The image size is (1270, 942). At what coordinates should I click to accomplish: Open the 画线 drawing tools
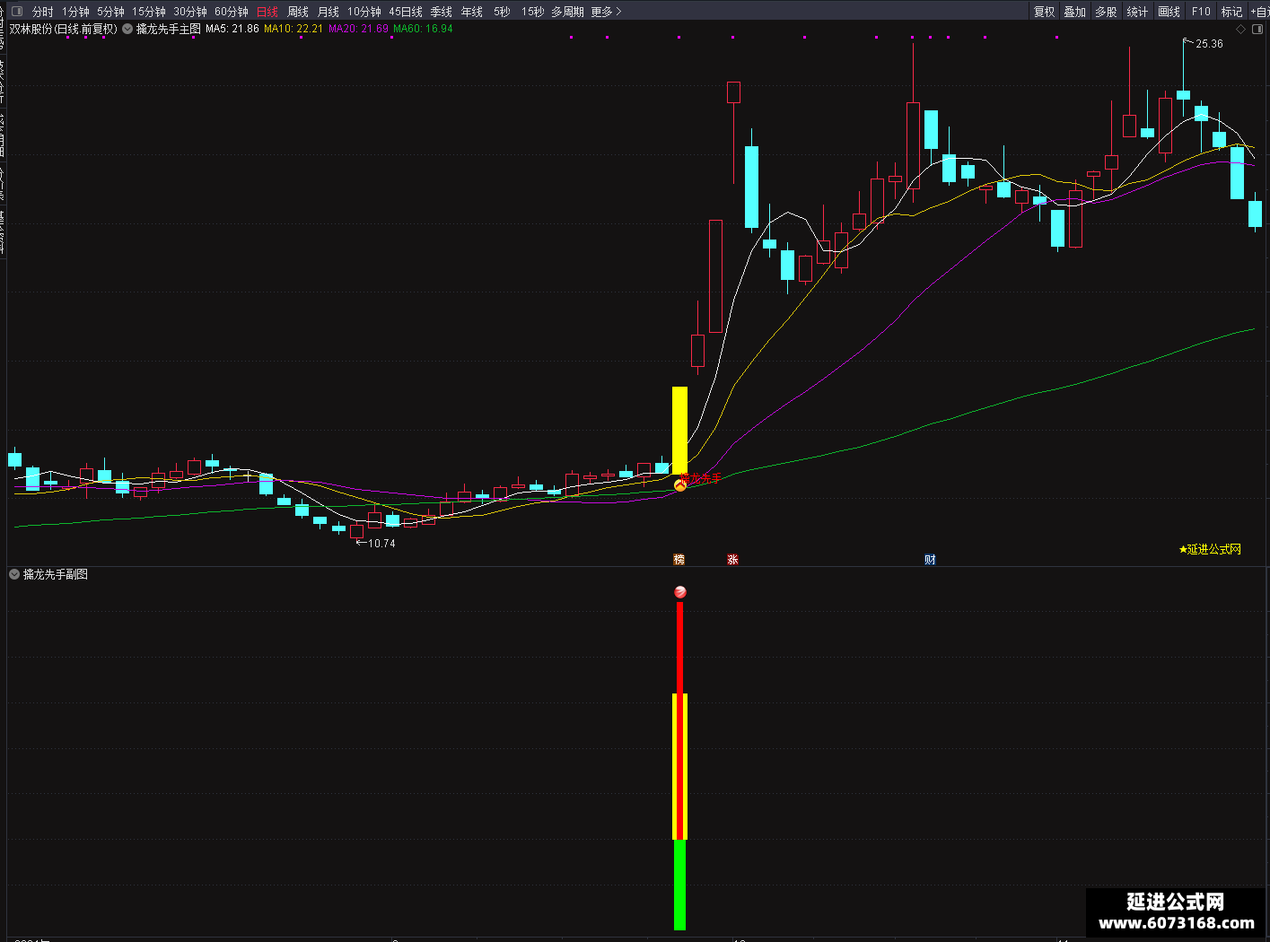coord(1169,12)
